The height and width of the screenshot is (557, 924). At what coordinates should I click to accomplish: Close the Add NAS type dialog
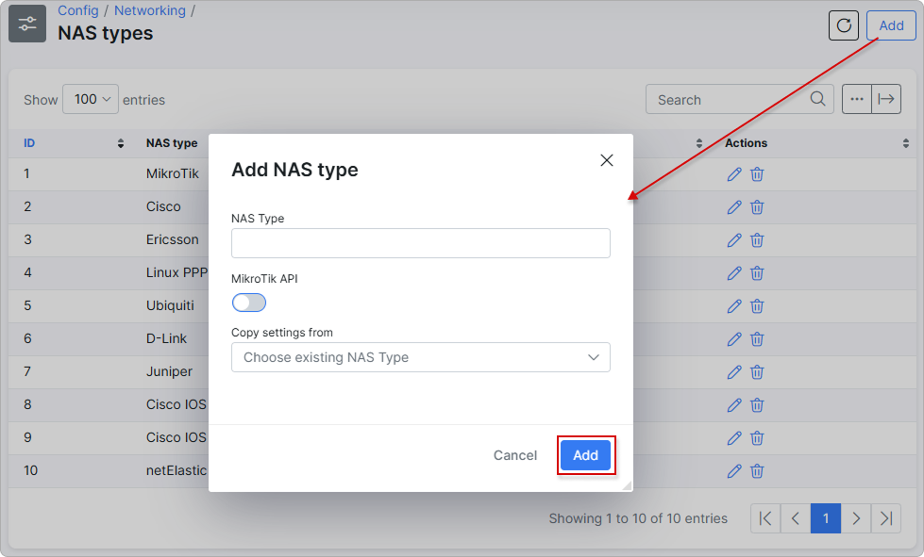point(606,160)
